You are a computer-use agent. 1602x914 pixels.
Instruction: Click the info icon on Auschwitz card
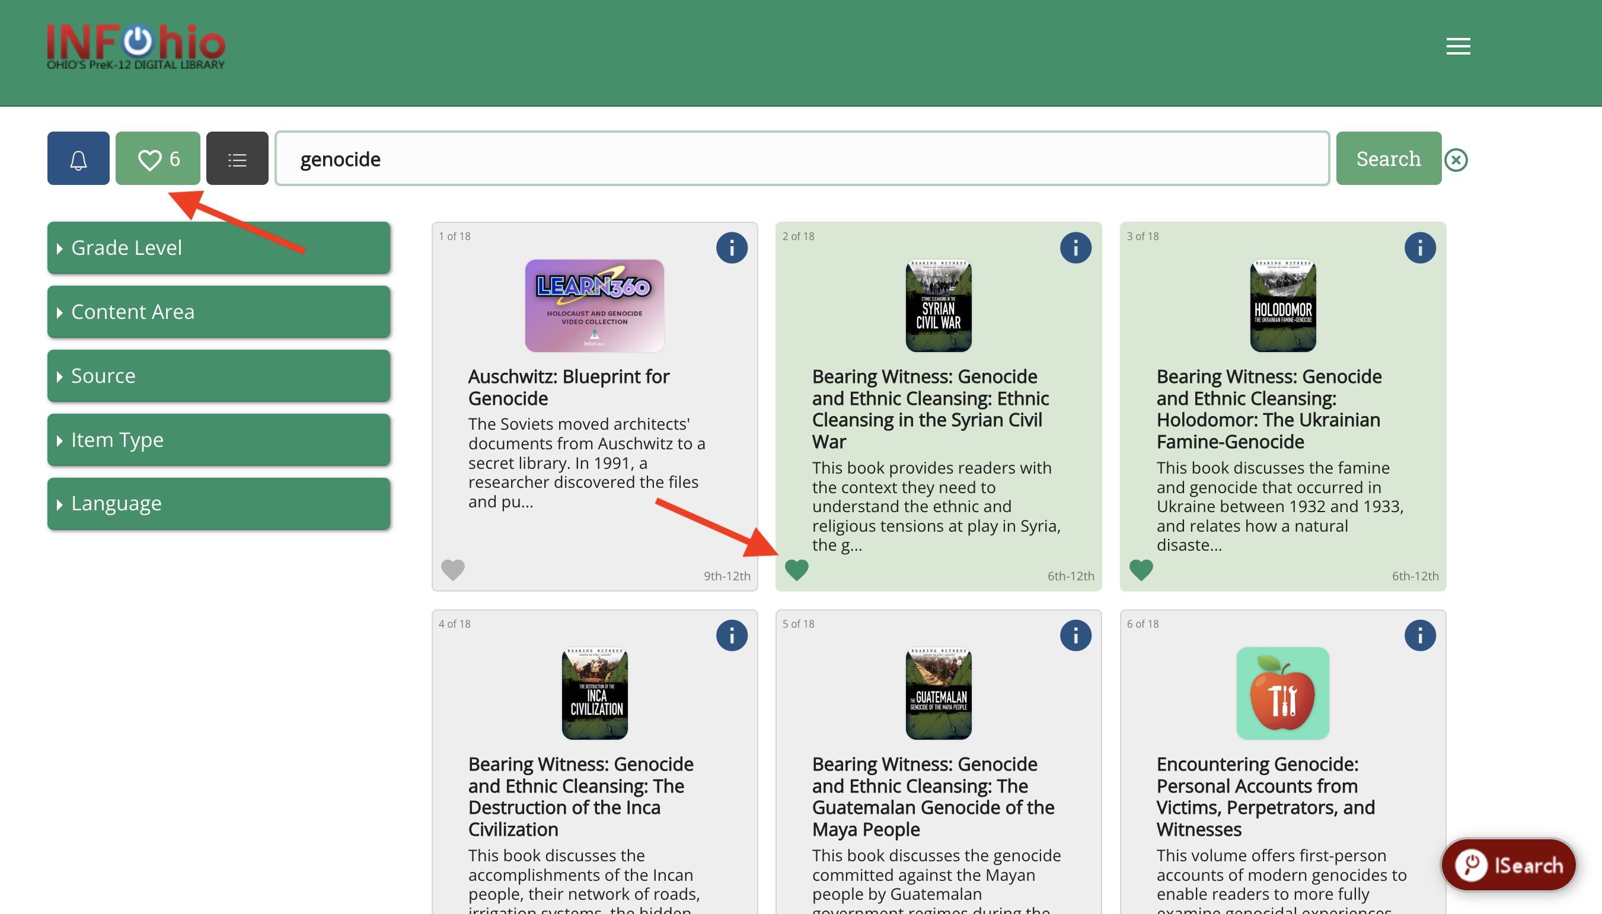(x=732, y=248)
